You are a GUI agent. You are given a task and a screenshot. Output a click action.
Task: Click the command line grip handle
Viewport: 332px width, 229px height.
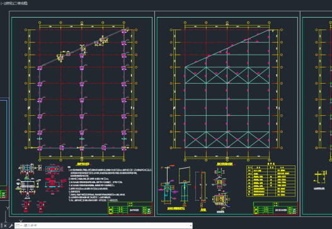tap(1, 226)
